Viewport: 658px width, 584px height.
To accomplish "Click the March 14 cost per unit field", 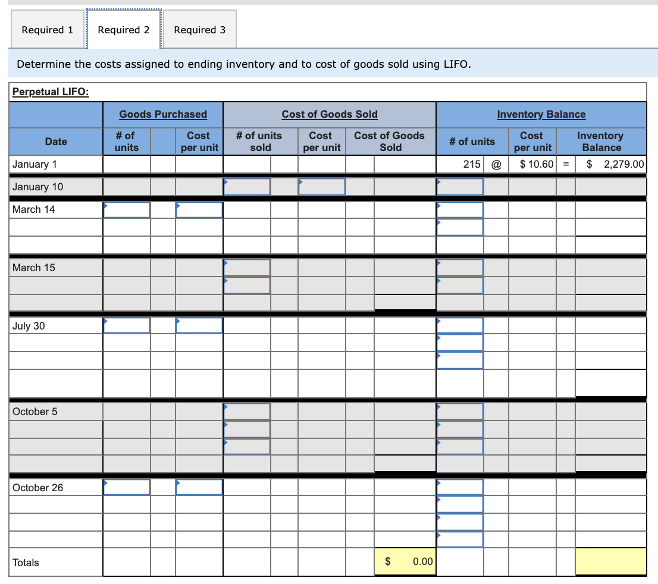I will pos(199,209).
